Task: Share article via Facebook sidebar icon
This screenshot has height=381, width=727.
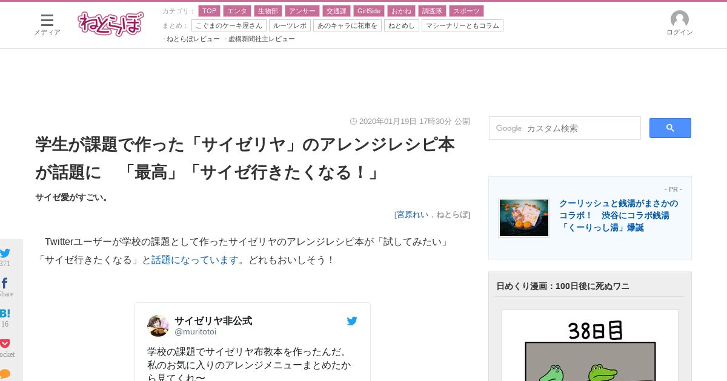Action: coord(5,283)
